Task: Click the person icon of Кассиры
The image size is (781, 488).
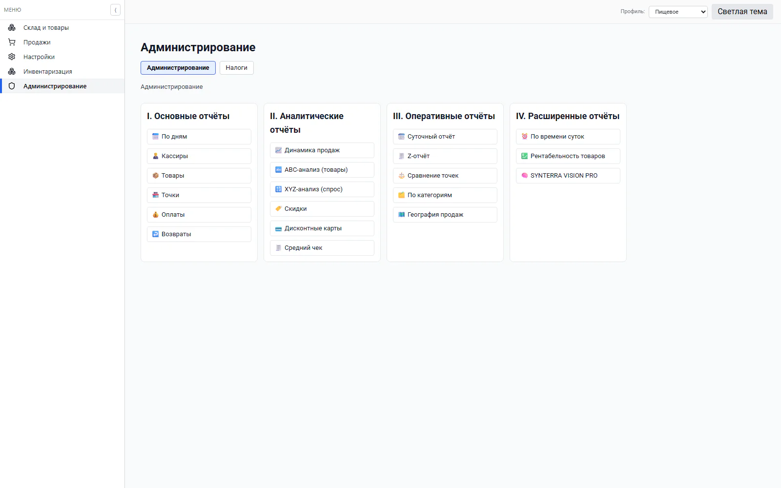Action: point(156,156)
